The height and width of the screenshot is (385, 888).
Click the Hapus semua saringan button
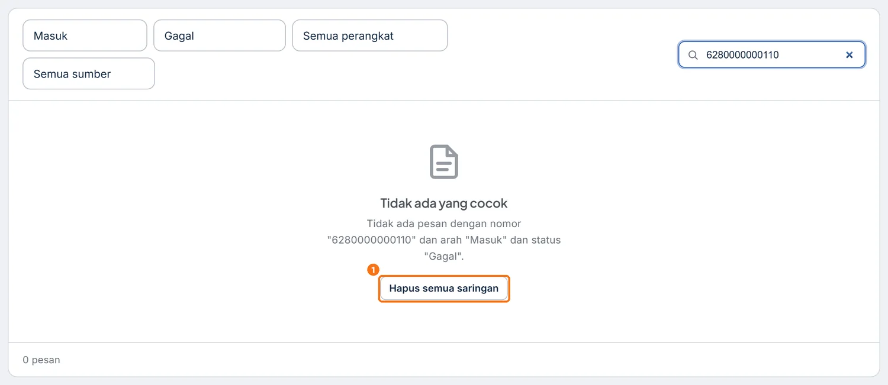click(444, 289)
